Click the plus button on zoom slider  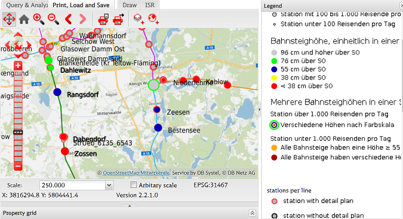tap(18, 66)
